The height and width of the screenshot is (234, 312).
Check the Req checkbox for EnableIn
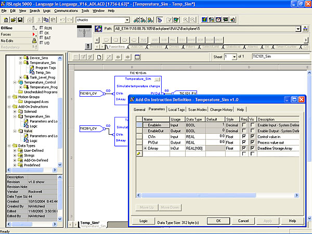(244, 125)
